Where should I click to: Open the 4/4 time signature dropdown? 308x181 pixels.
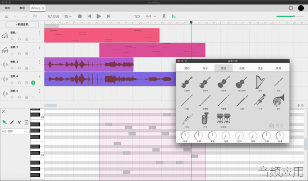pos(151,16)
